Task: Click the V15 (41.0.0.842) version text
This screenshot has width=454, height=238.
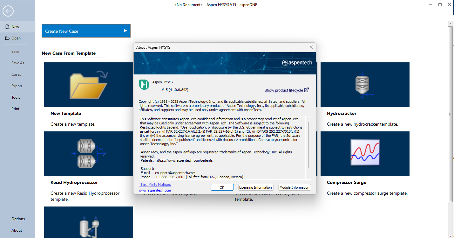Action: click(175, 90)
